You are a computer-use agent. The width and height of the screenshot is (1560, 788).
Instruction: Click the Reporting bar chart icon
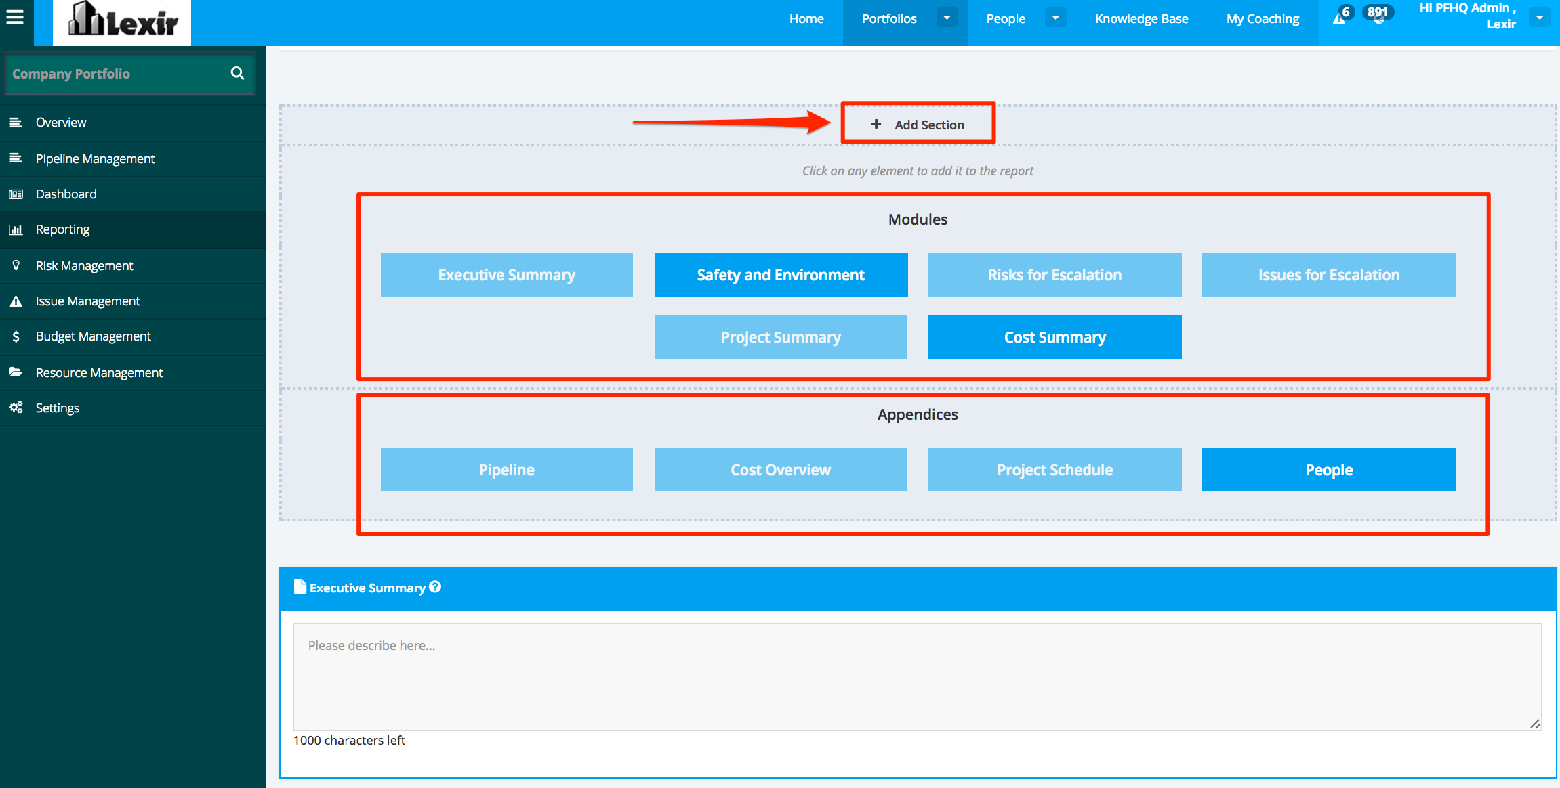16,229
